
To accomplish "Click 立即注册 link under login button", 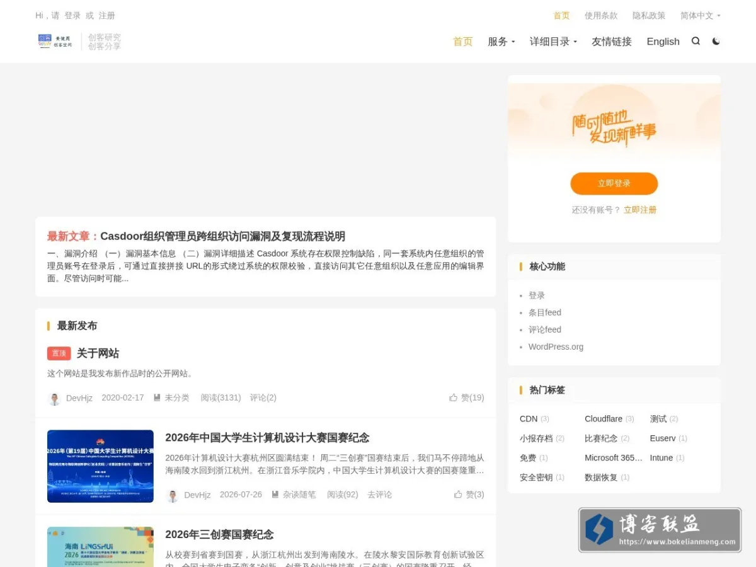I will [x=640, y=210].
